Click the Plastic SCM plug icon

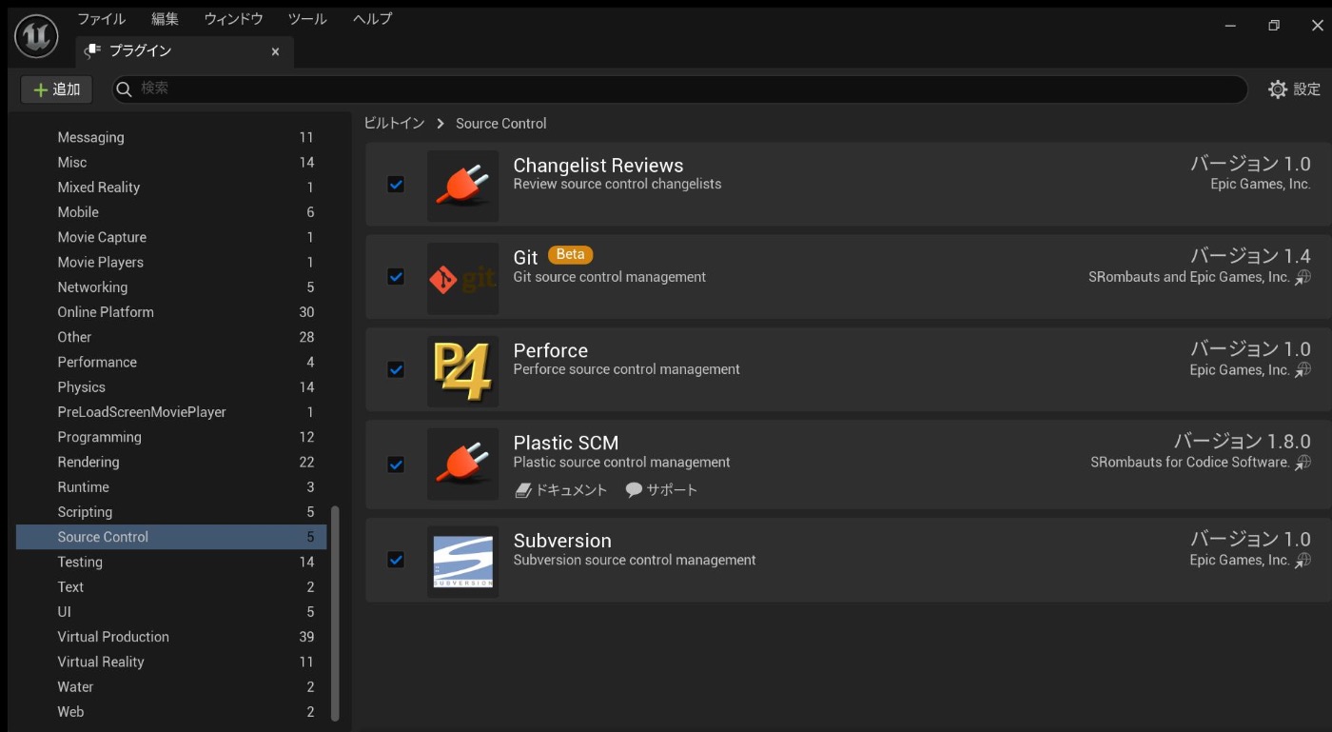pyautogui.click(x=462, y=464)
